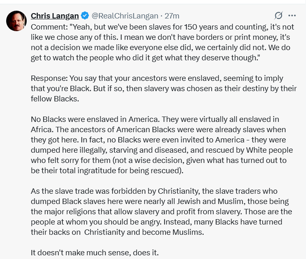This screenshot has width=307, height=259.
Task: Click the quoted paragraph starting with "Comment:"
Action: [x=162, y=42]
